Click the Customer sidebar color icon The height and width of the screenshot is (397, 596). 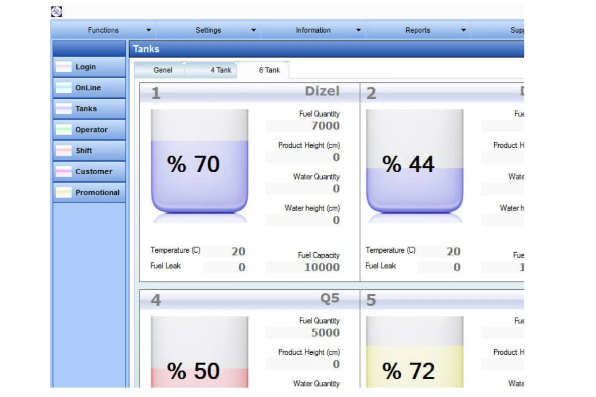tap(64, 172)
